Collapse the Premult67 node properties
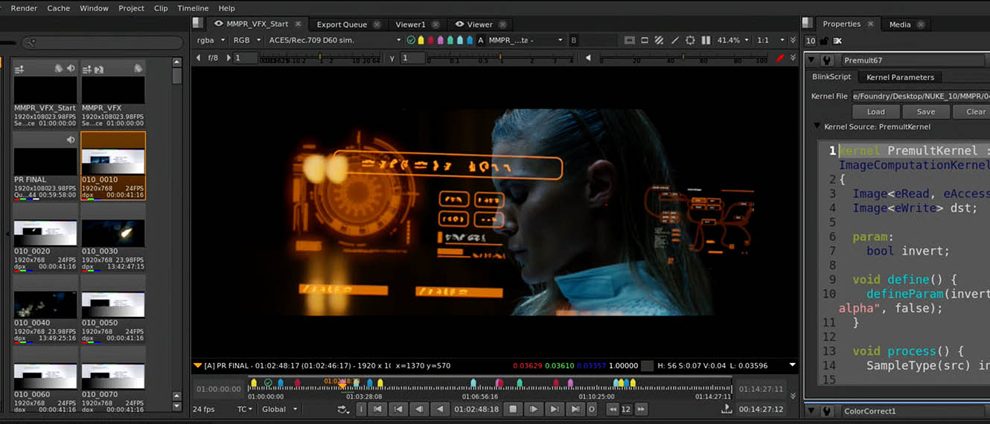Viewport: 990px width, 424px height. coord(812,60)
